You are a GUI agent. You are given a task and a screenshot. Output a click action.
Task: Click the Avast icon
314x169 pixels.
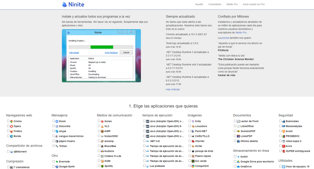click(284, 131)
